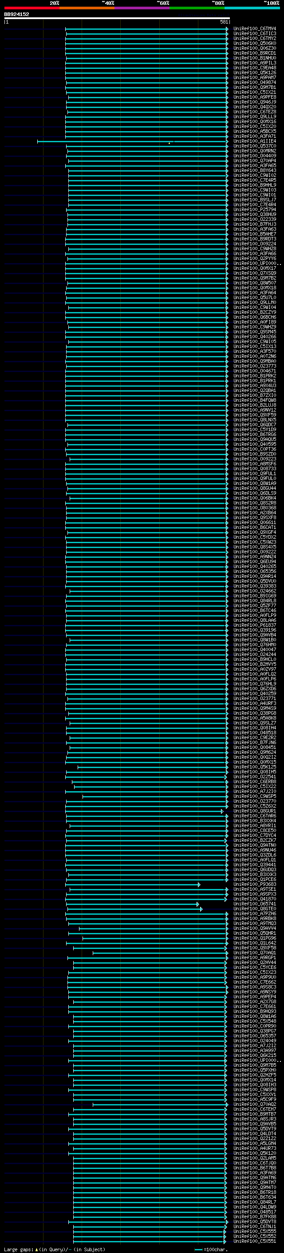Select the query name BB924152
This screenshot has width=284, height=1253.
[x=16, y=14]
